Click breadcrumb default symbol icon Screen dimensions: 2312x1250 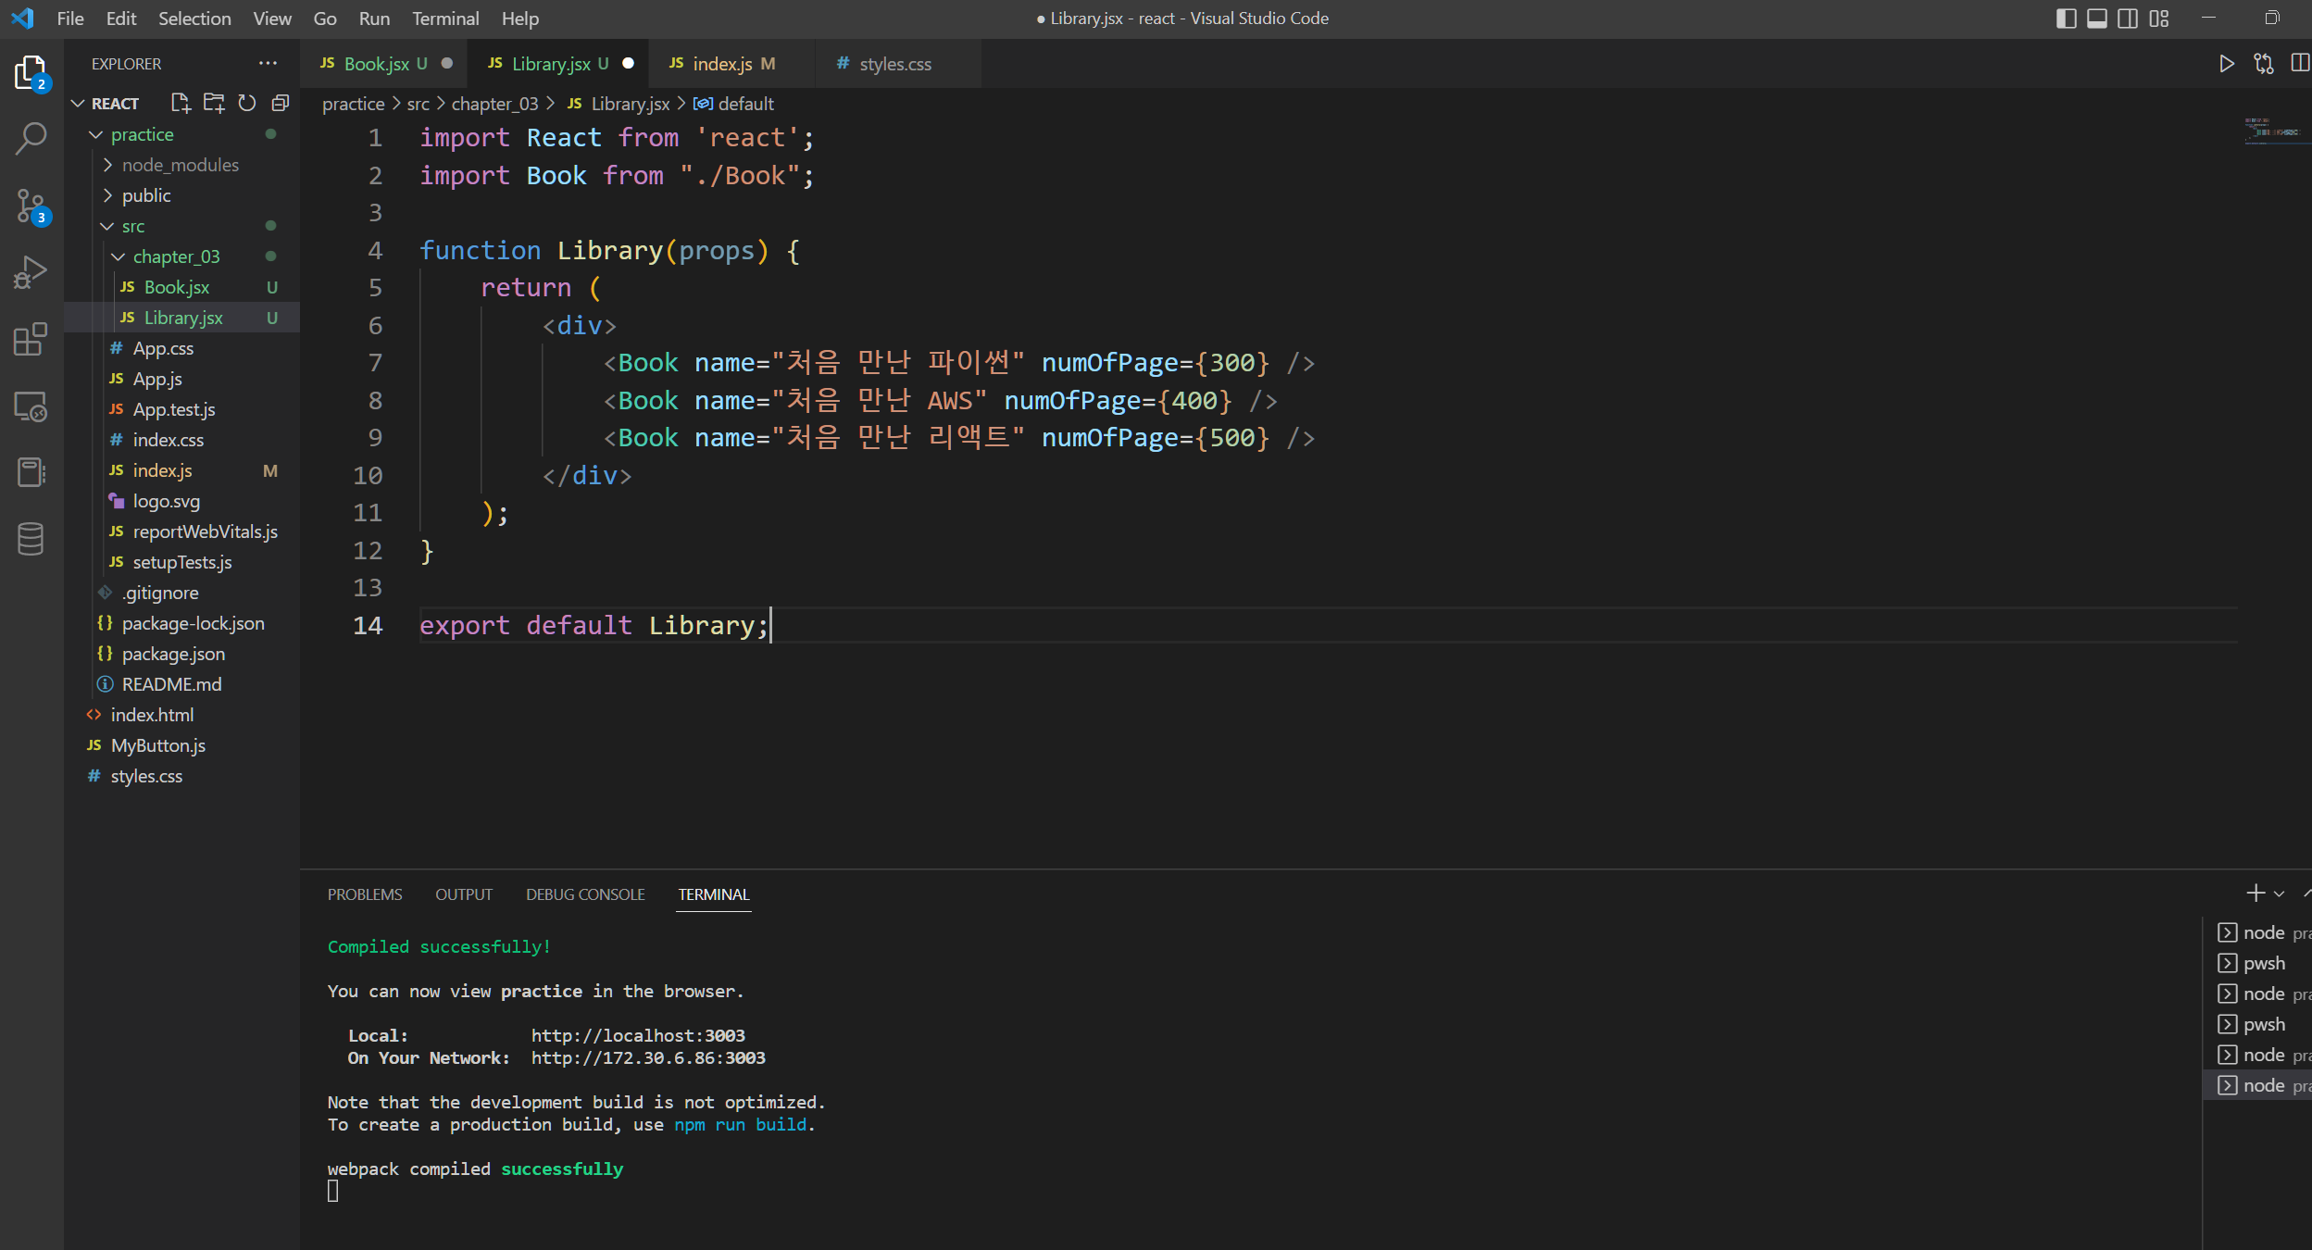click(x=703, y=104)
